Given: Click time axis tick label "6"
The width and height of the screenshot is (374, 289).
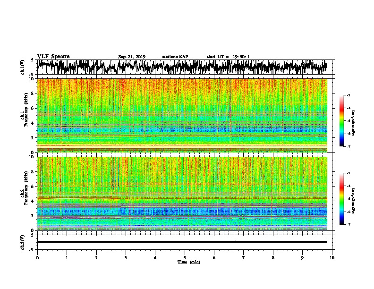Looking at the screenshot, I should point(214,258).
